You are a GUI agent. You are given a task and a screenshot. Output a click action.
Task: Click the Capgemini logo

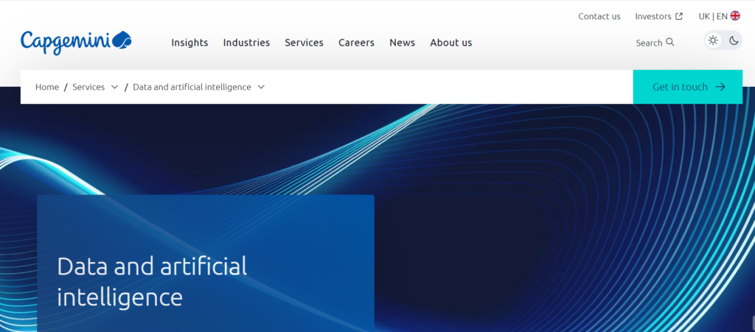(x=76, y=42)
